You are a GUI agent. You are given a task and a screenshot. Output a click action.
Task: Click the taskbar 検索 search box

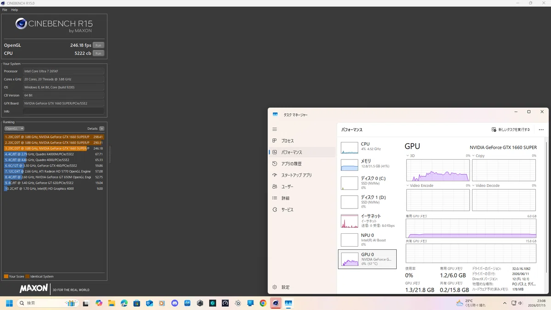(x=48, y=303)
